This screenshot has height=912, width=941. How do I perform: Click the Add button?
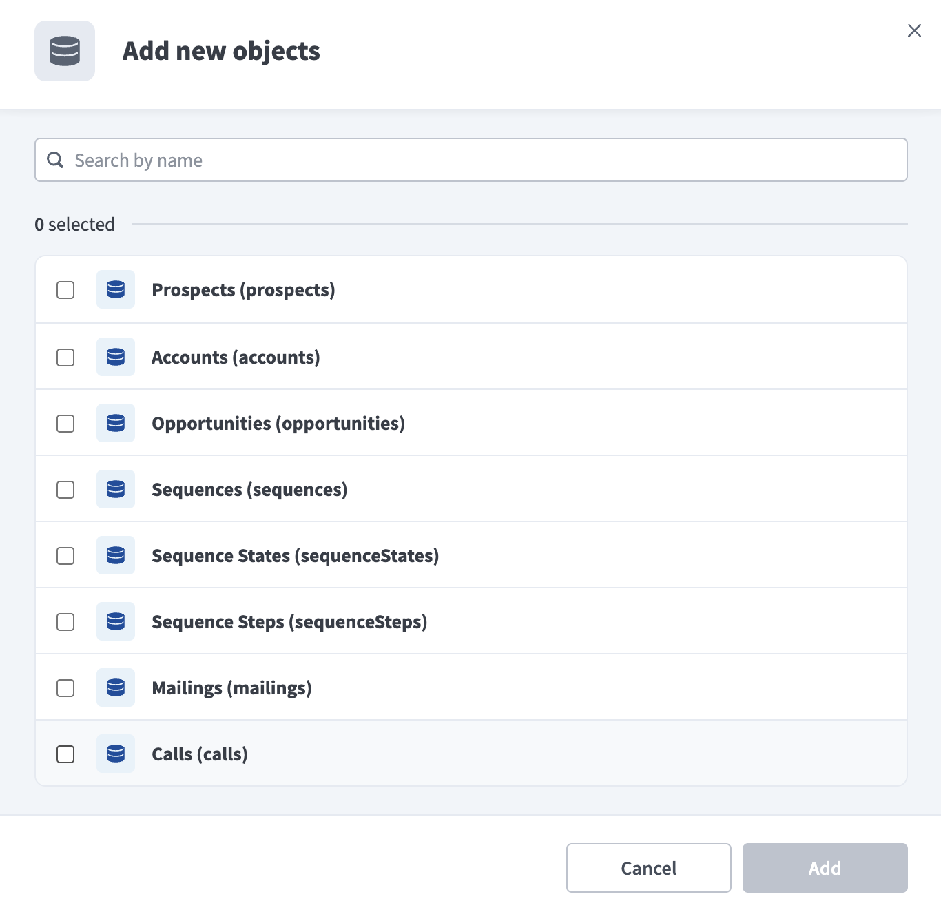[x=825, y=868]
